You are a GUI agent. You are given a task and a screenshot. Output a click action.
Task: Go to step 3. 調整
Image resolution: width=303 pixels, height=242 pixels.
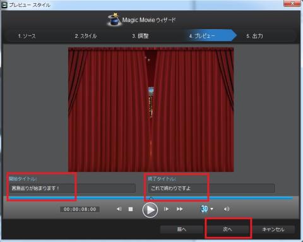pyautogui.click(x=140, y=36)
